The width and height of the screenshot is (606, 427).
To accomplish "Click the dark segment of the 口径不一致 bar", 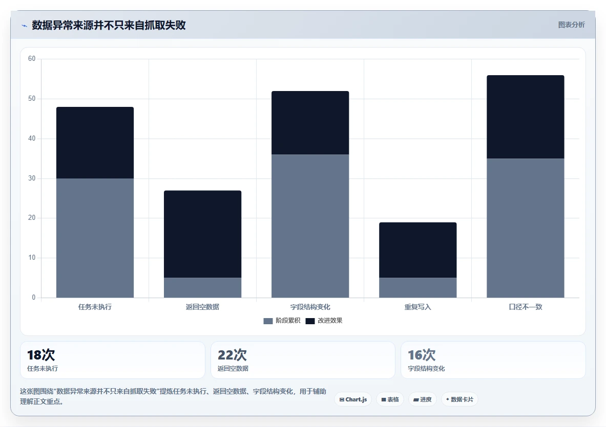I will coord(526,117).
